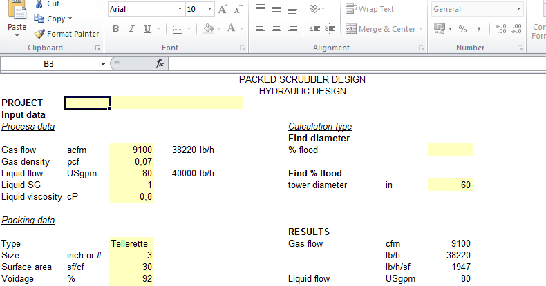Expand the Copy options arrow
The width and height of the screenshot is (546, 286).
click(x=70, y=19)
